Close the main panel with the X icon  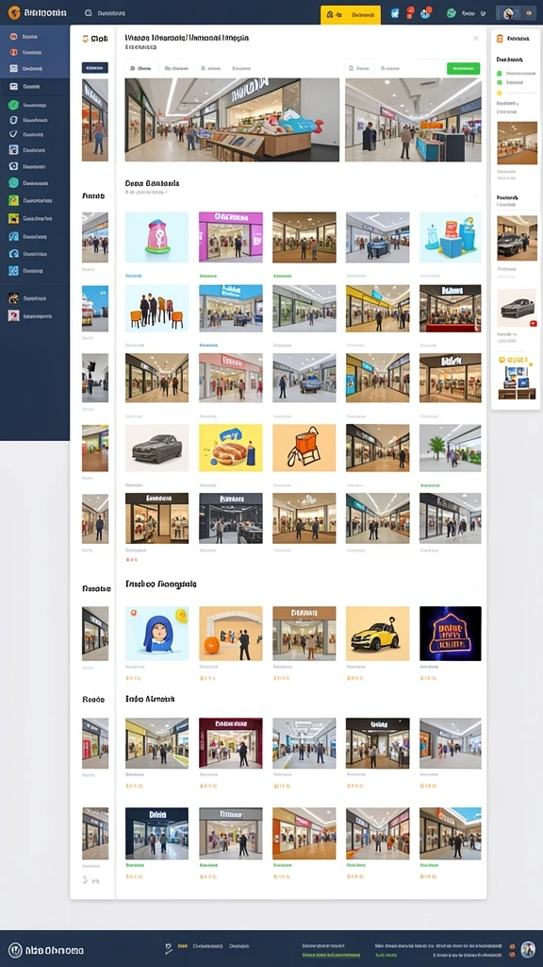tap(476, 38)
